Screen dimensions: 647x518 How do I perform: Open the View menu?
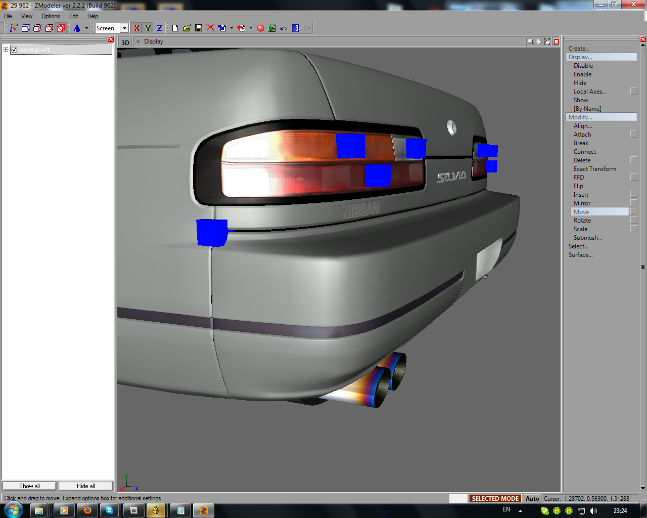27,16
